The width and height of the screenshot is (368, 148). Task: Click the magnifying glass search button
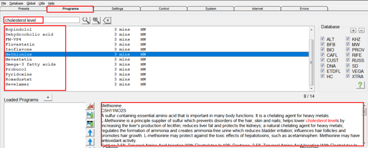click(86, 20)
